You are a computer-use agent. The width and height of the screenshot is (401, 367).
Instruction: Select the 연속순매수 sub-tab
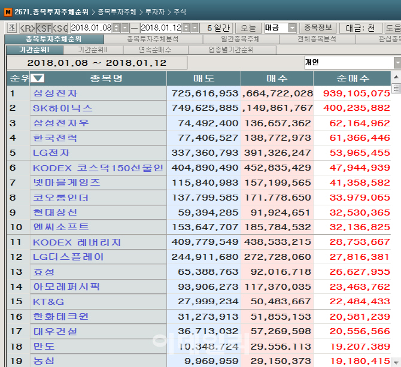click(155, 50)
